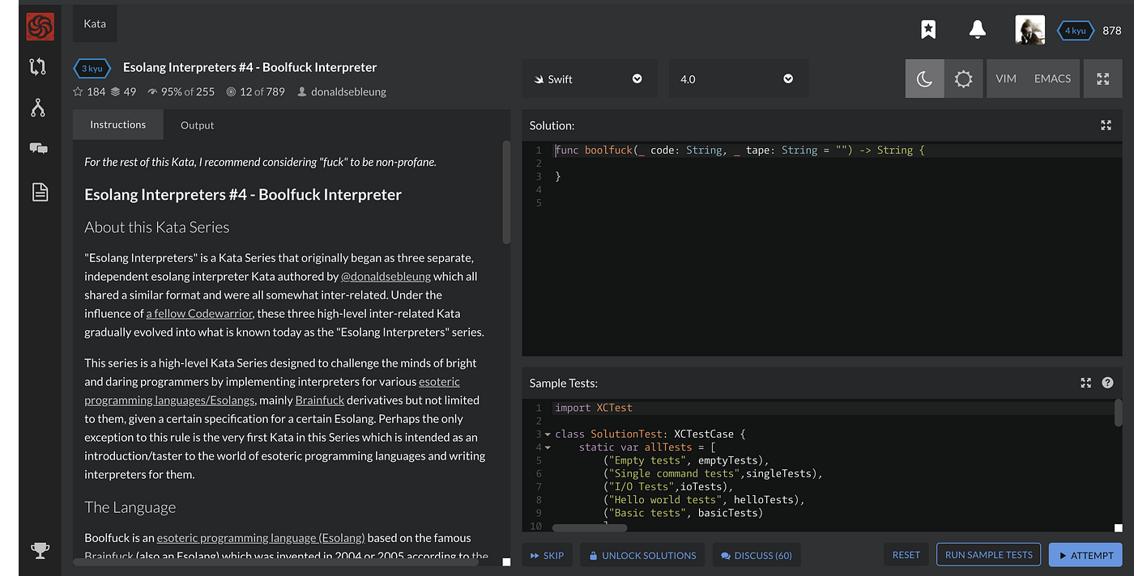Image resolution: width=1134 pixels, height=576 pixels.
Task: Open the version 4.0 dropdown
Action: pyautogui.click(x=737, y=78)
